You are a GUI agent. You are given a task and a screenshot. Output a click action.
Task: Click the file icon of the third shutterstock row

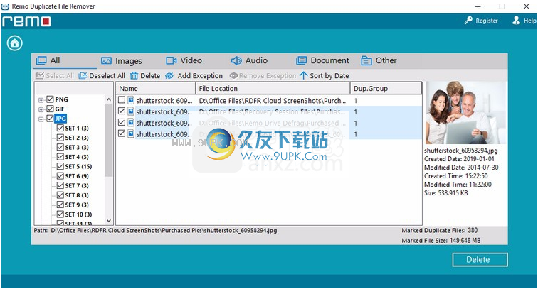(x=131, y=122)
